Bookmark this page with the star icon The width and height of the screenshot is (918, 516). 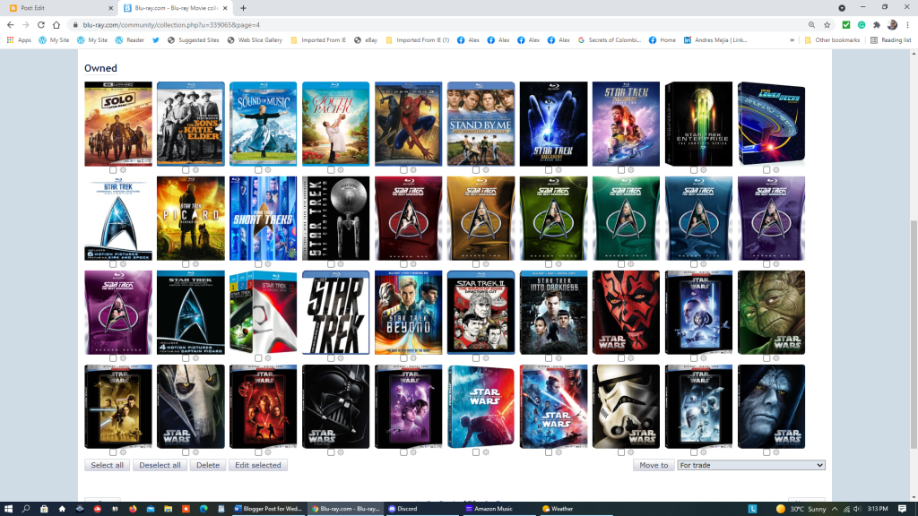pos(827,25)
